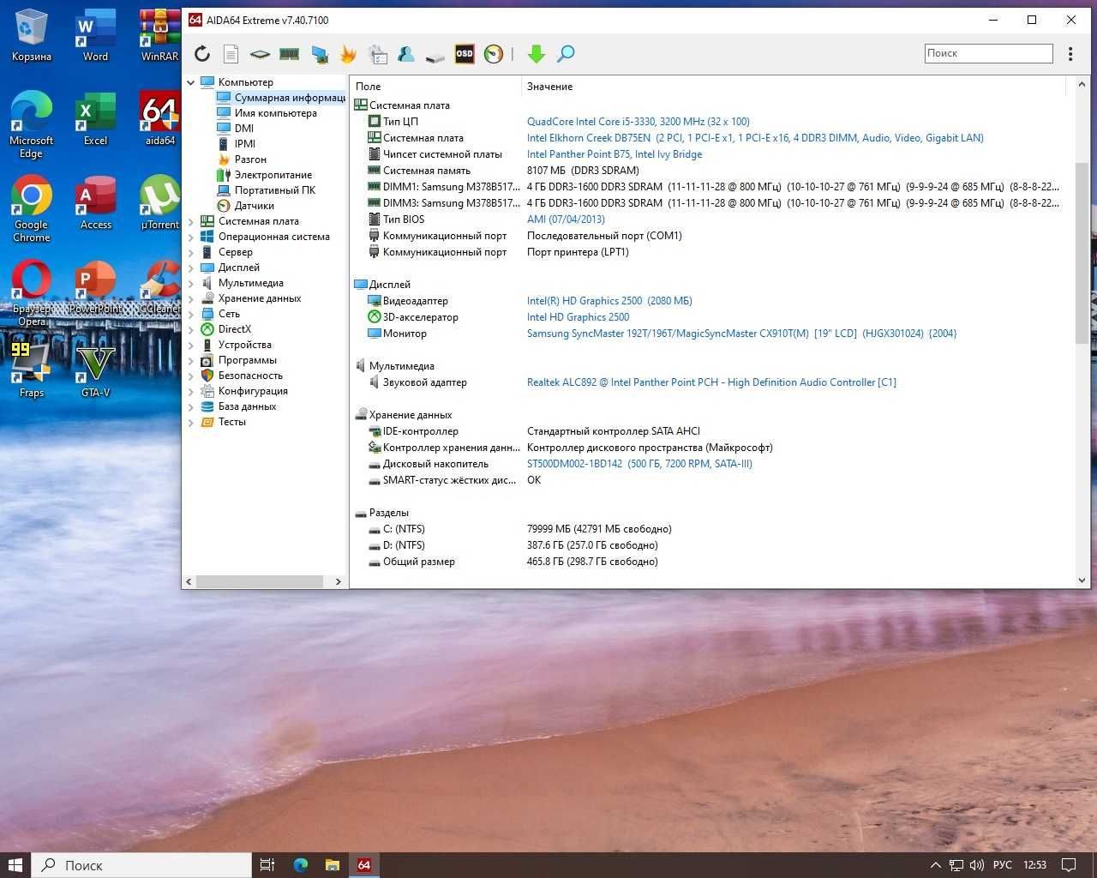Open the disk drive toolbar icon
This screenshot has height=878, width=1097.
tap(435, 56)
